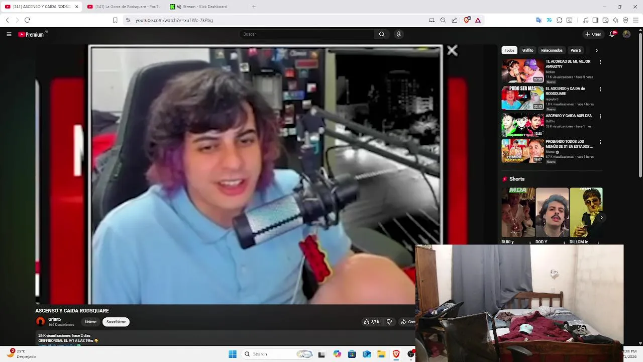
Task: Open the Brave Shields lion icon
Action: coord(467,20)
